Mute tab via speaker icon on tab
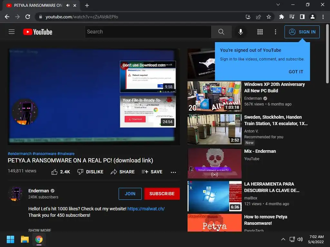 [x=68, y=5]
